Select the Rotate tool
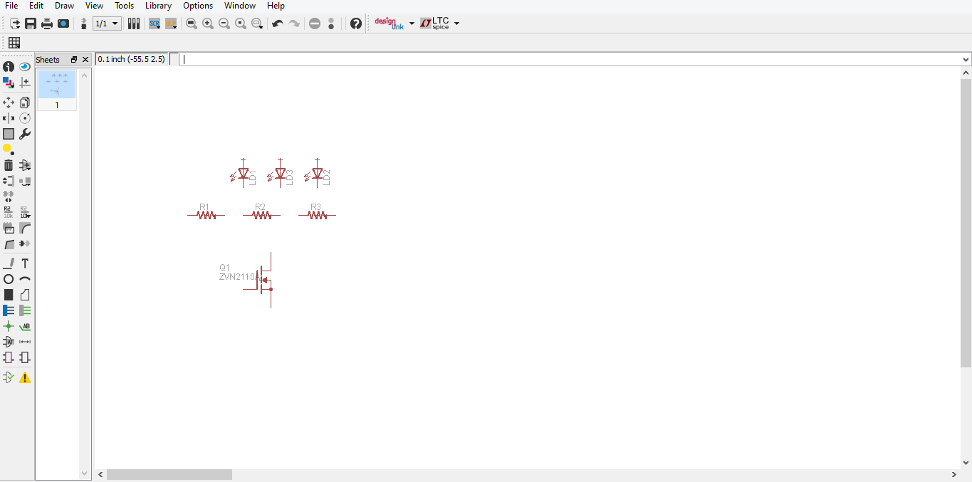 (25, 118)
